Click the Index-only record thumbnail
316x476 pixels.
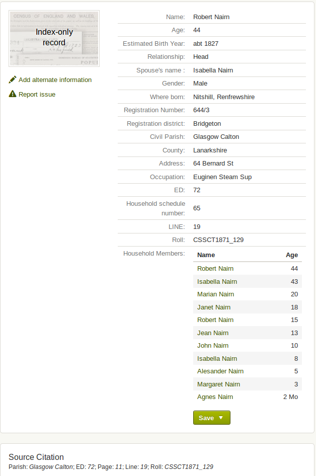(54, 39)
